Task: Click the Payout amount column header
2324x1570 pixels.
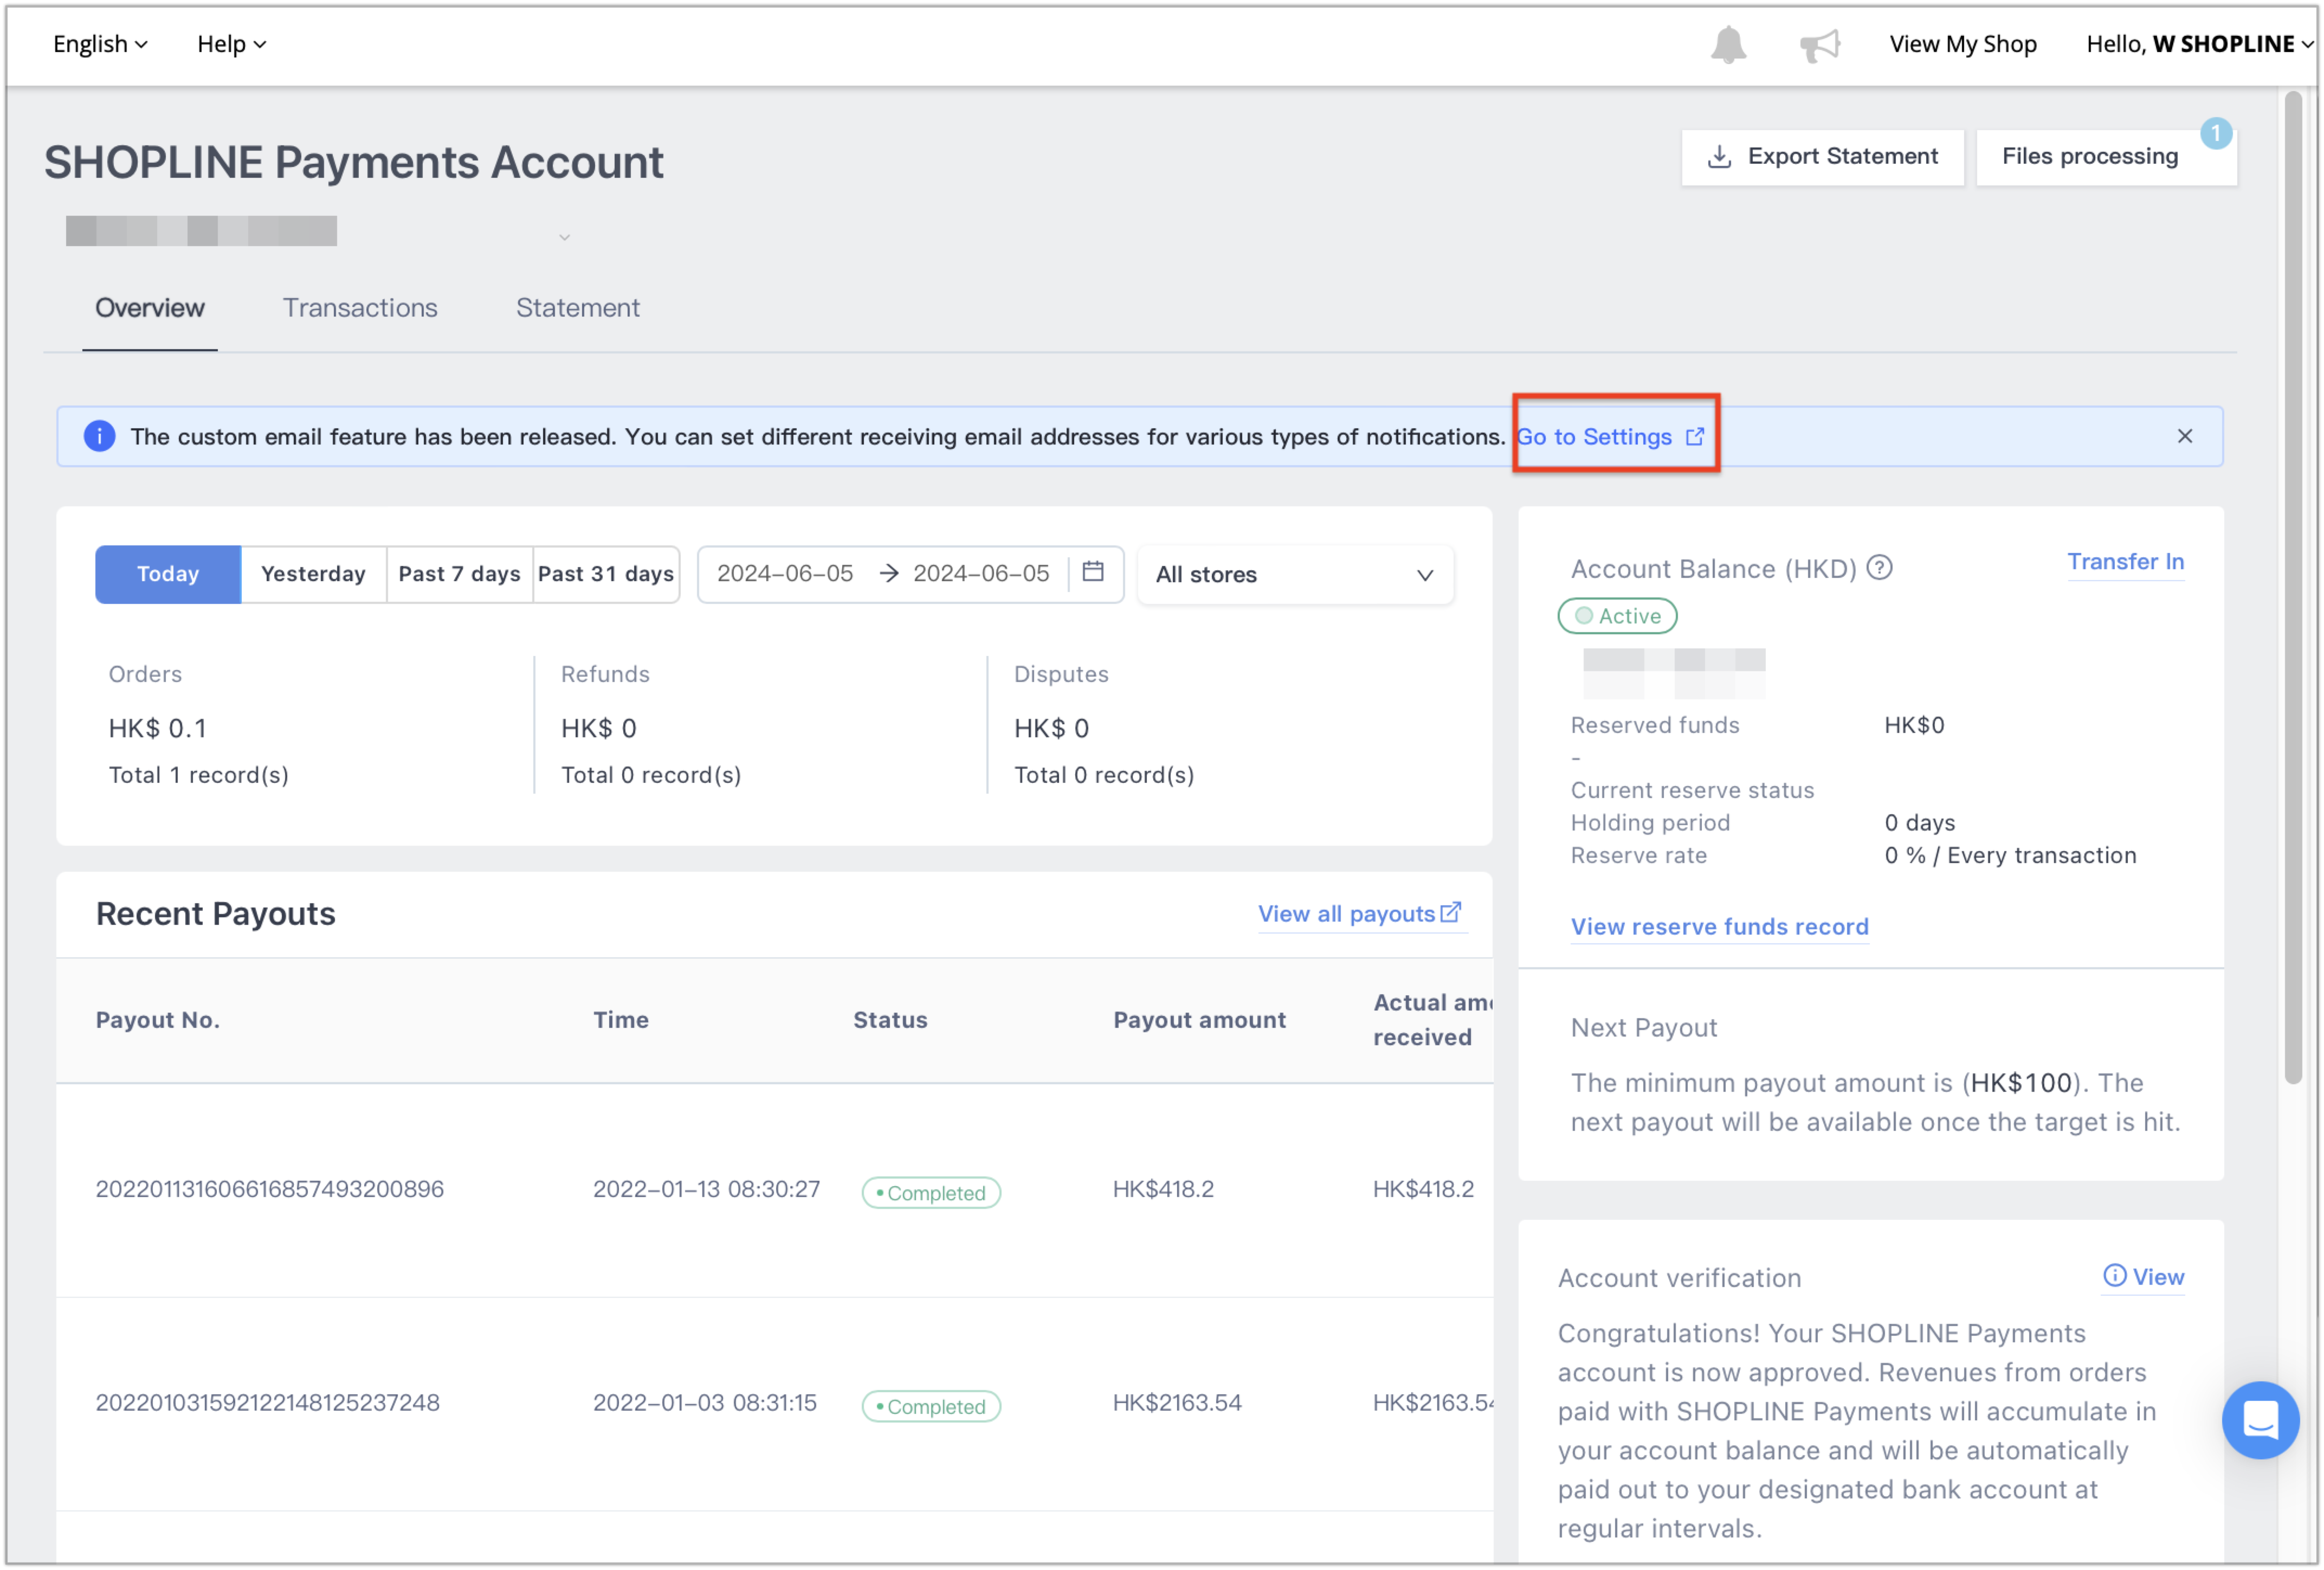Action: [x=1199, y=1020]
